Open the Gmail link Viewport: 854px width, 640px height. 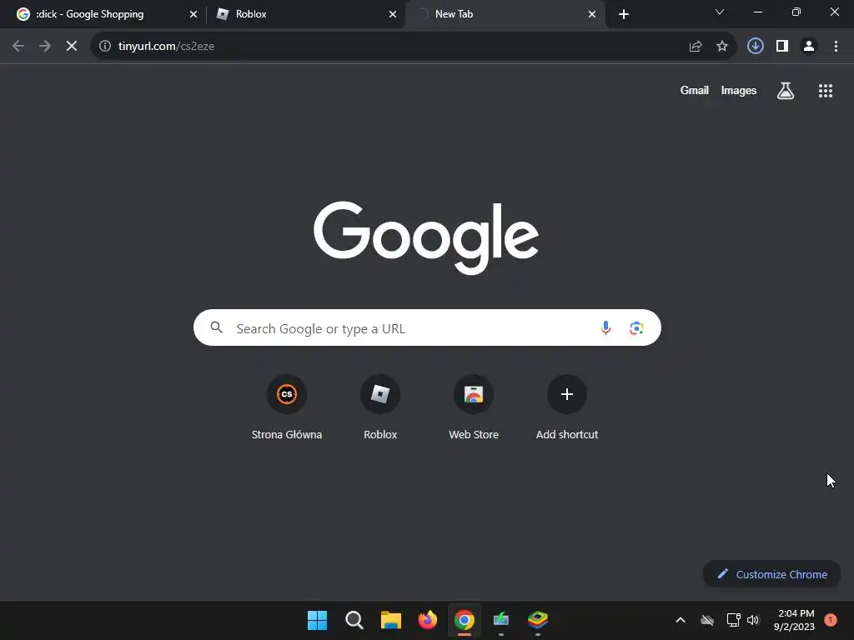[x=695, y=90]
